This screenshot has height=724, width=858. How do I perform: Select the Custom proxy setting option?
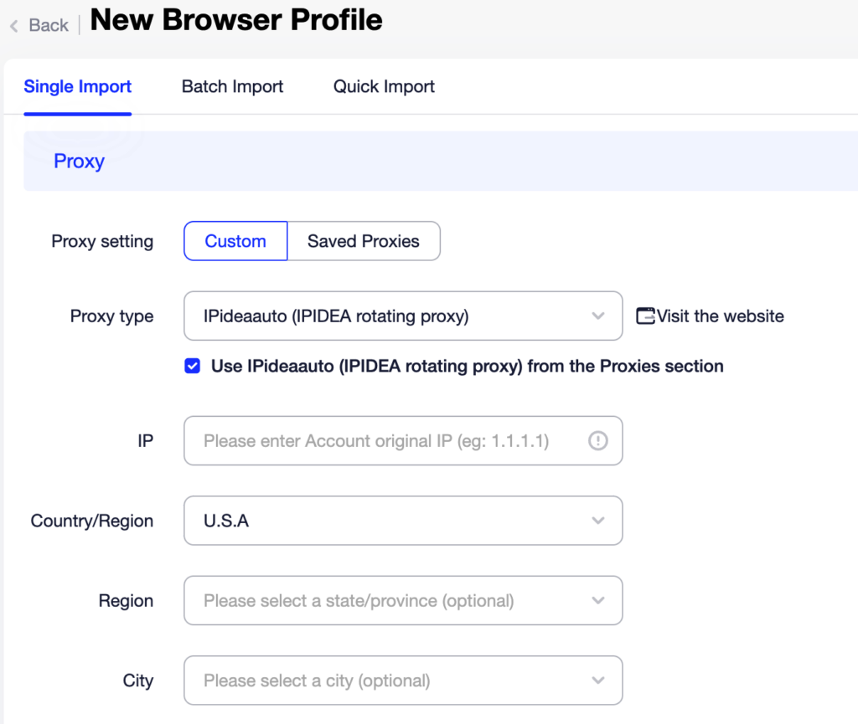235,241
